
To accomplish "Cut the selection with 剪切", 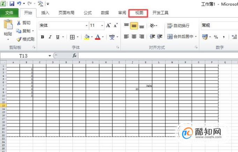I will [x=23, y=23].
